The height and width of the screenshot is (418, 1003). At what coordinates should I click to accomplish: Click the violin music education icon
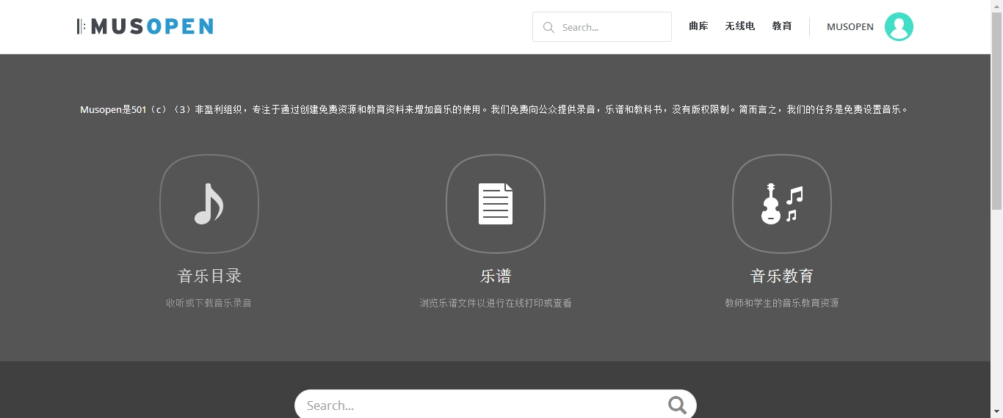click(x=782, y=204)
